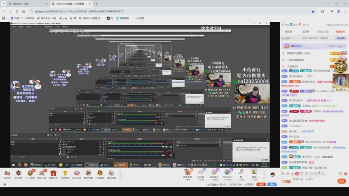
Task: Click the orange 发送 send button
Action: [x=342, y=181]
